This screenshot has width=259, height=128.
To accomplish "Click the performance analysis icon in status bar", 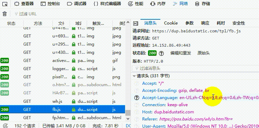I will point(5,126).
